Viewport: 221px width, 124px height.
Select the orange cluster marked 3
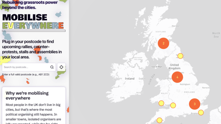click(x=194, y=104)
